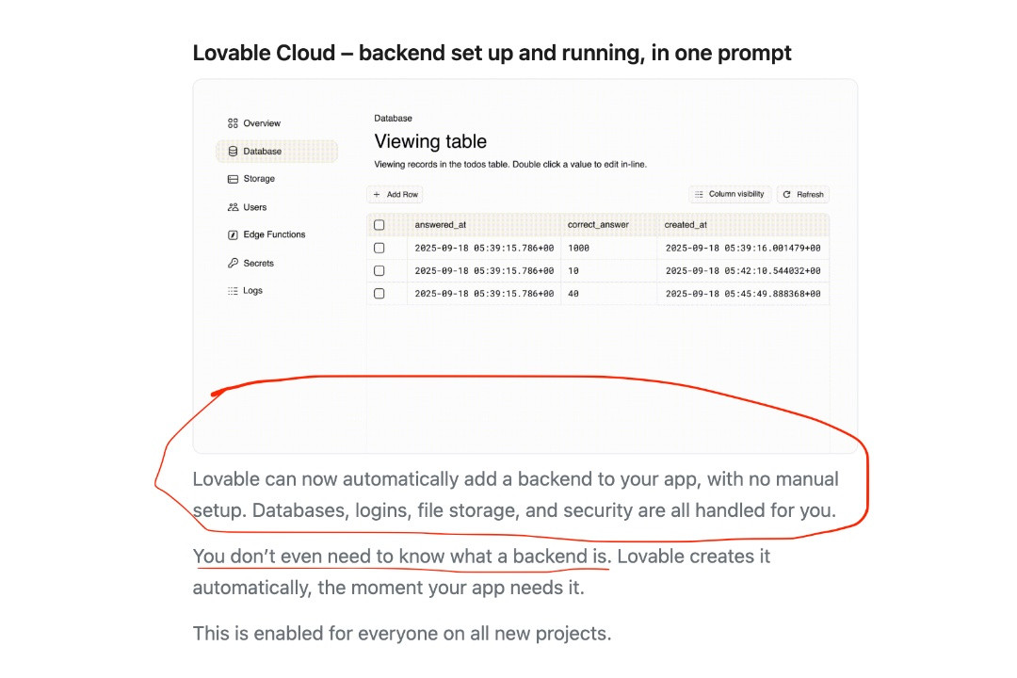This screenshot has height=678, width=1017.
Task: Click the Refresh button label
Action: (810, 195)
